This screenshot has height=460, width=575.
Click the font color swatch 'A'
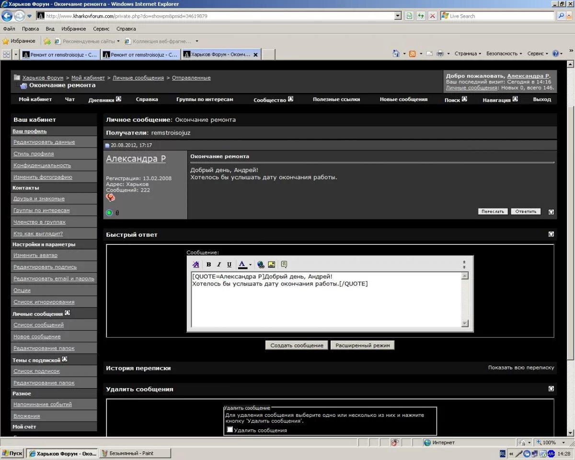[x=242, y=264]
